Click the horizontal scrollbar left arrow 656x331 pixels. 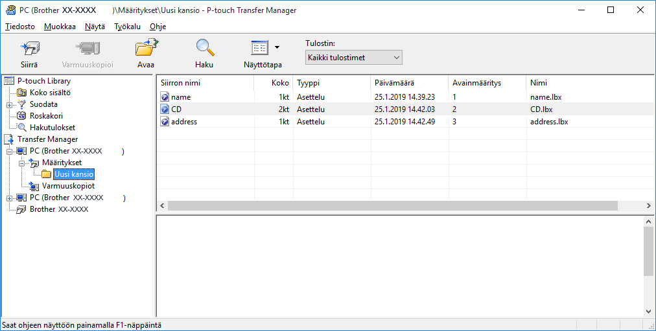pos(162,205)
